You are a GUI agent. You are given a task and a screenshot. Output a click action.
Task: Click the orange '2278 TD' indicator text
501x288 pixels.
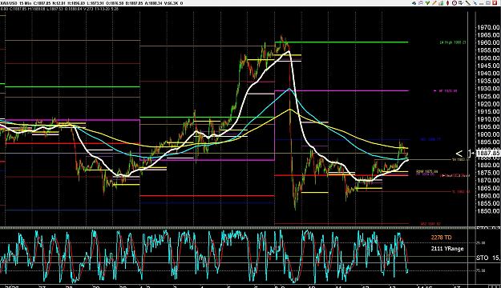point(441,238)
